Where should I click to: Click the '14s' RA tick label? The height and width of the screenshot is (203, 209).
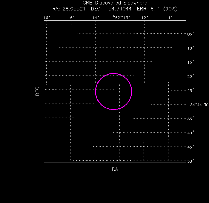coord(96,18)
